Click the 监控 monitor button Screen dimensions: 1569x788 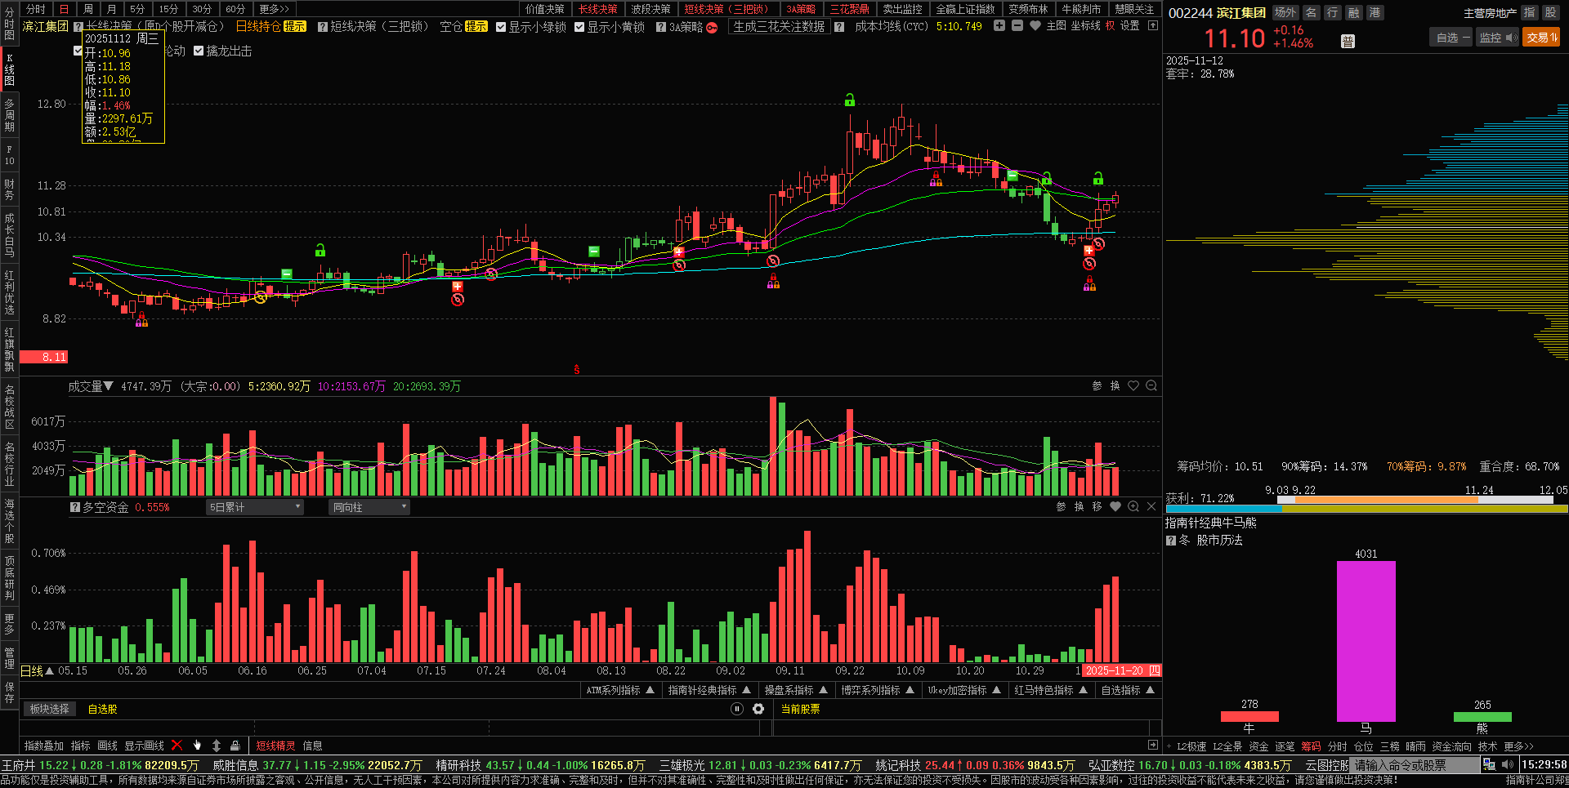tap(1497, 38)
